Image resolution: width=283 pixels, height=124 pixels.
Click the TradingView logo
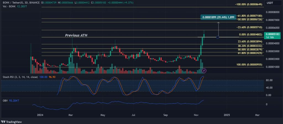tap(11, 122)
